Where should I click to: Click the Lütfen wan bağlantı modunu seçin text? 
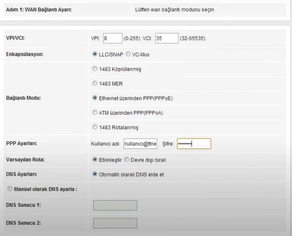click(x=174, y=10)
